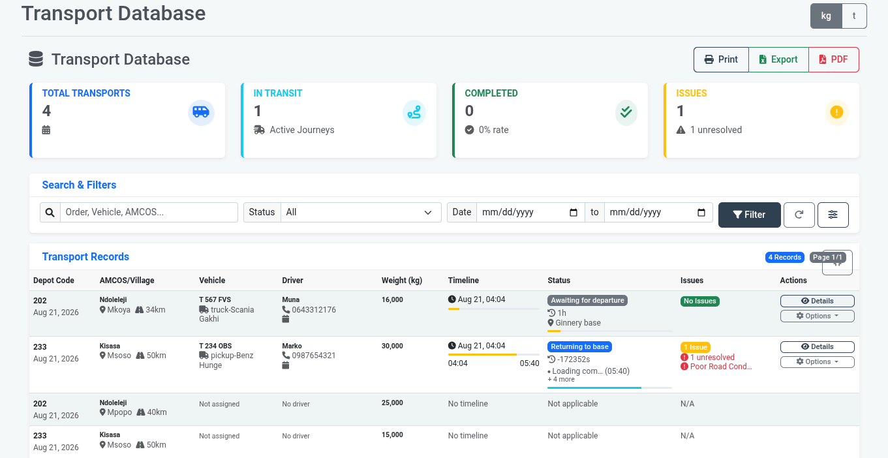Click 25,000 weight cell

[x=392, y=403]
